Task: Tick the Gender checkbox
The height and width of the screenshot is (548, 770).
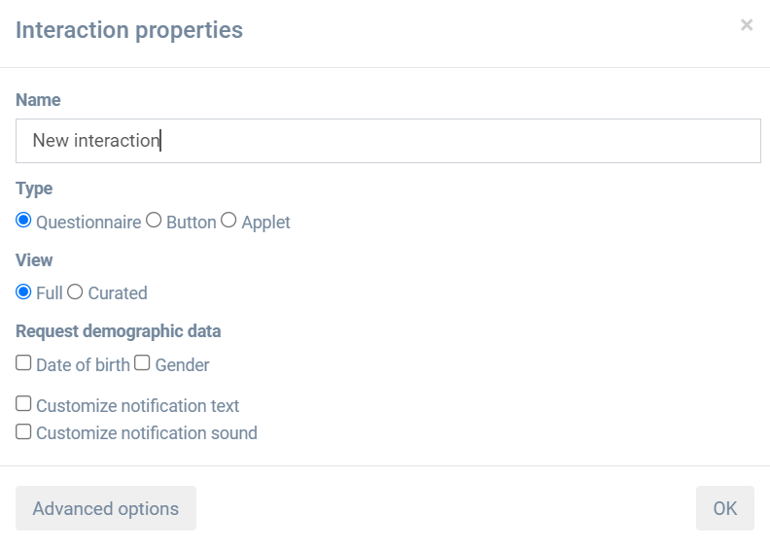Action: pyautogui.click(x=142, y=363)
